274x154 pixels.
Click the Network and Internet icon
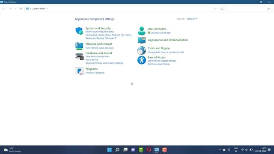click(79, 46)
